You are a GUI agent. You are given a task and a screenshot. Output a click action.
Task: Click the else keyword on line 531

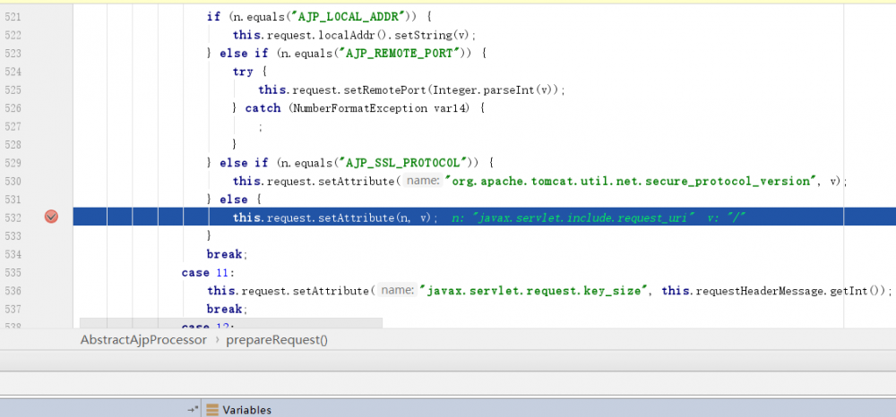tap(234, 200)
